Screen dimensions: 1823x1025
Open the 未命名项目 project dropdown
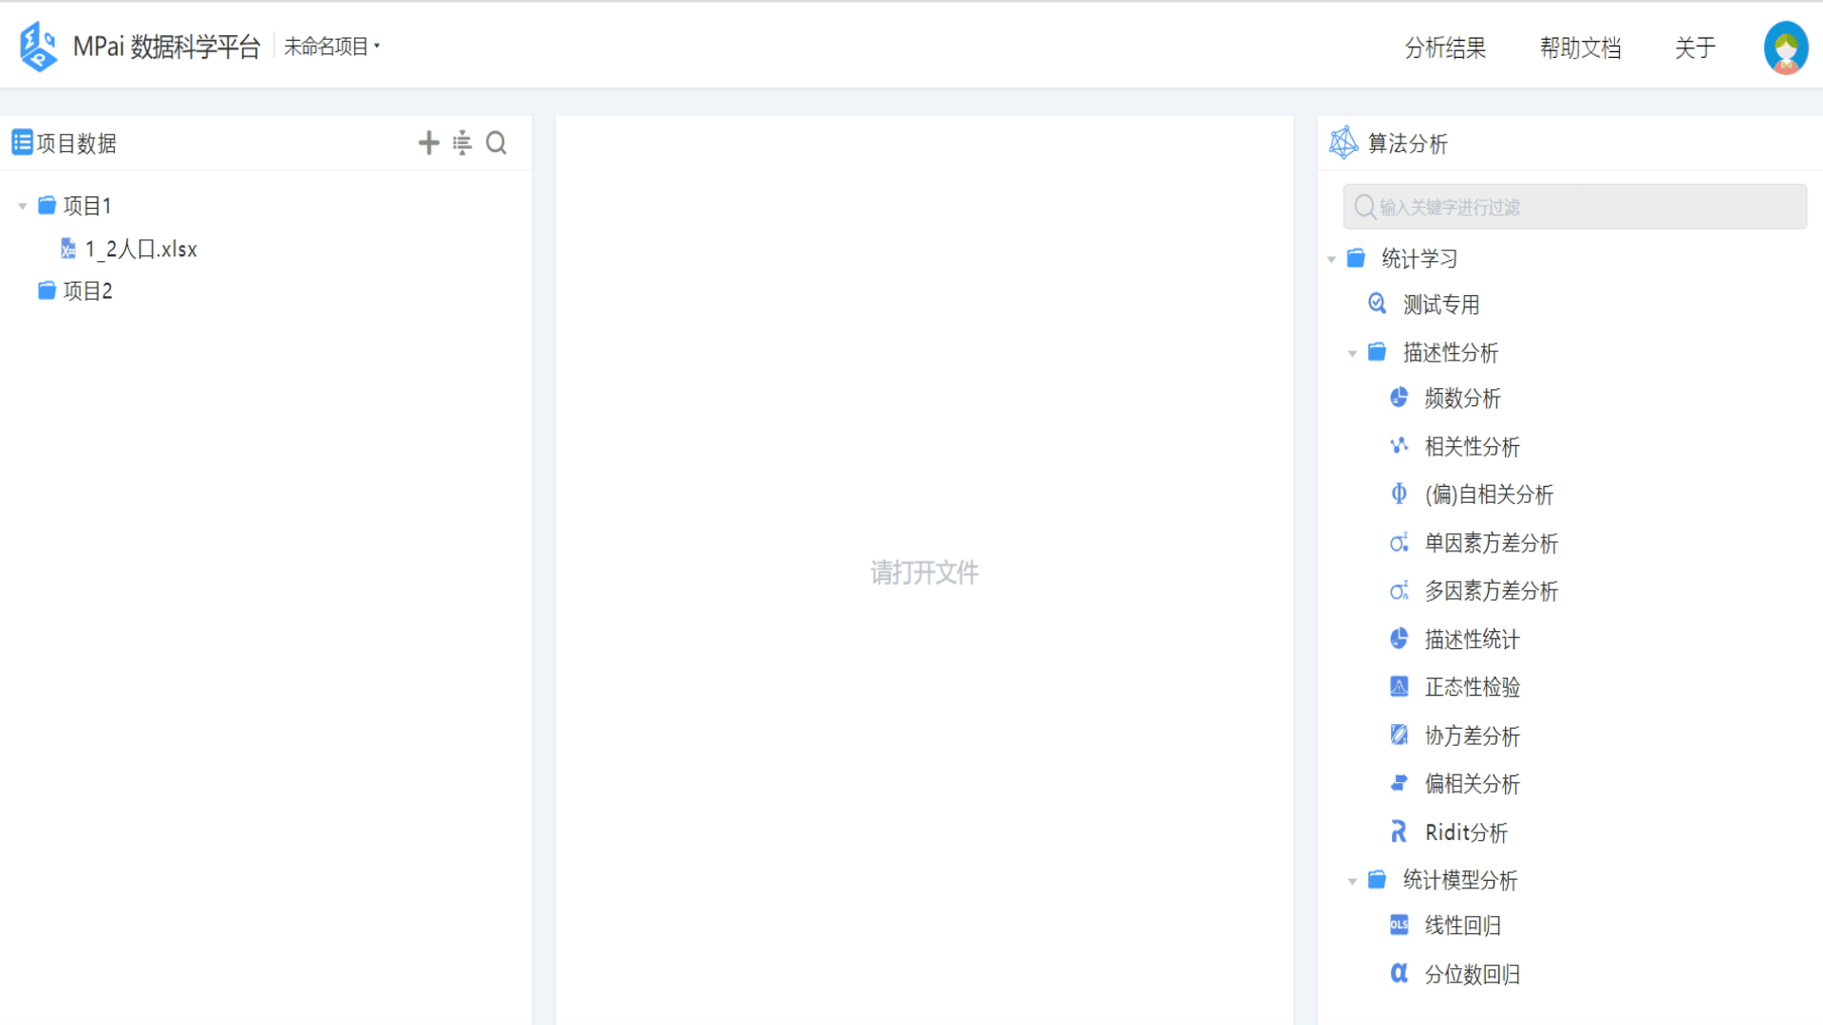coord(331,47)
